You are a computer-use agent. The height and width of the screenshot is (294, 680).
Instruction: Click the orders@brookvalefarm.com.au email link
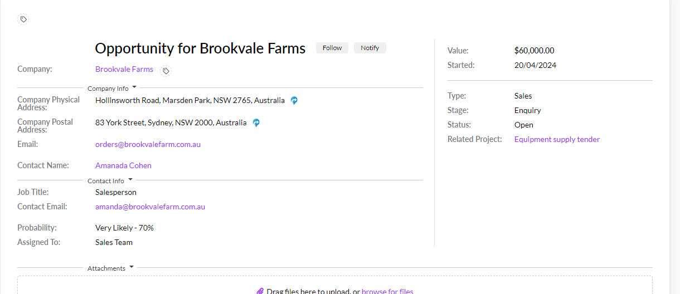148,144
